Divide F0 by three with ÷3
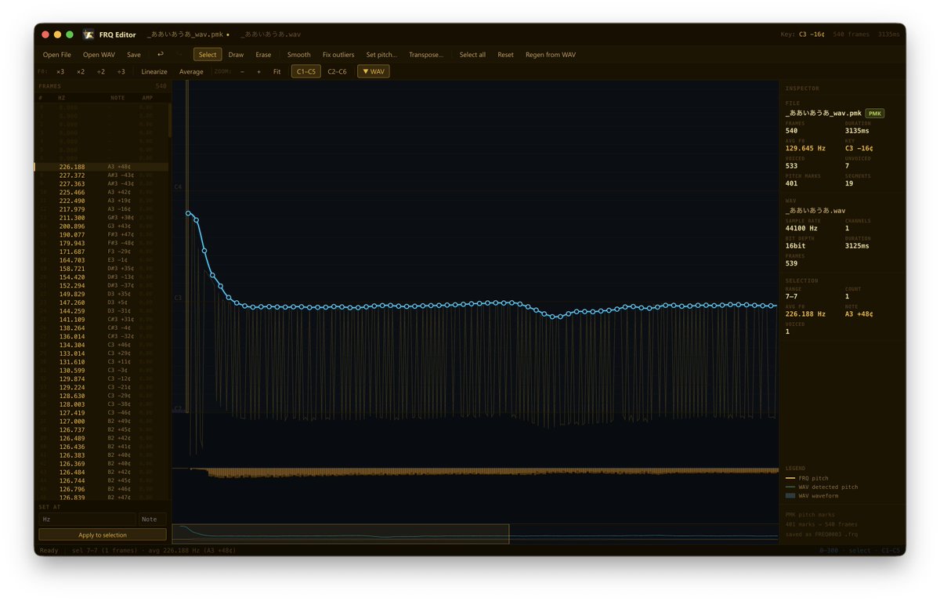 [121, 71]
